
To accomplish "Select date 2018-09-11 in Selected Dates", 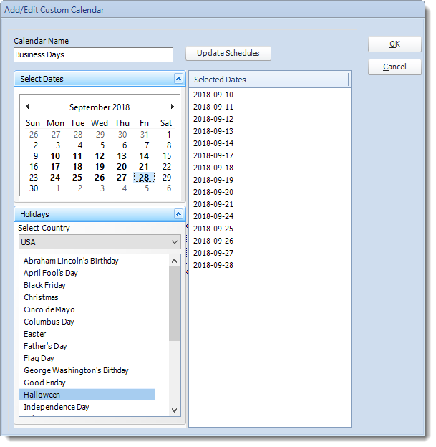I will pos(213,107).
